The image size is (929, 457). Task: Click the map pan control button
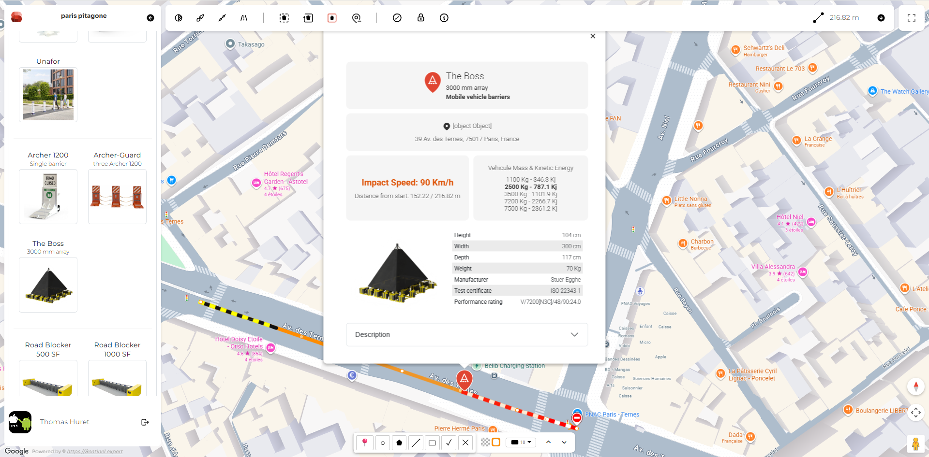915,413
